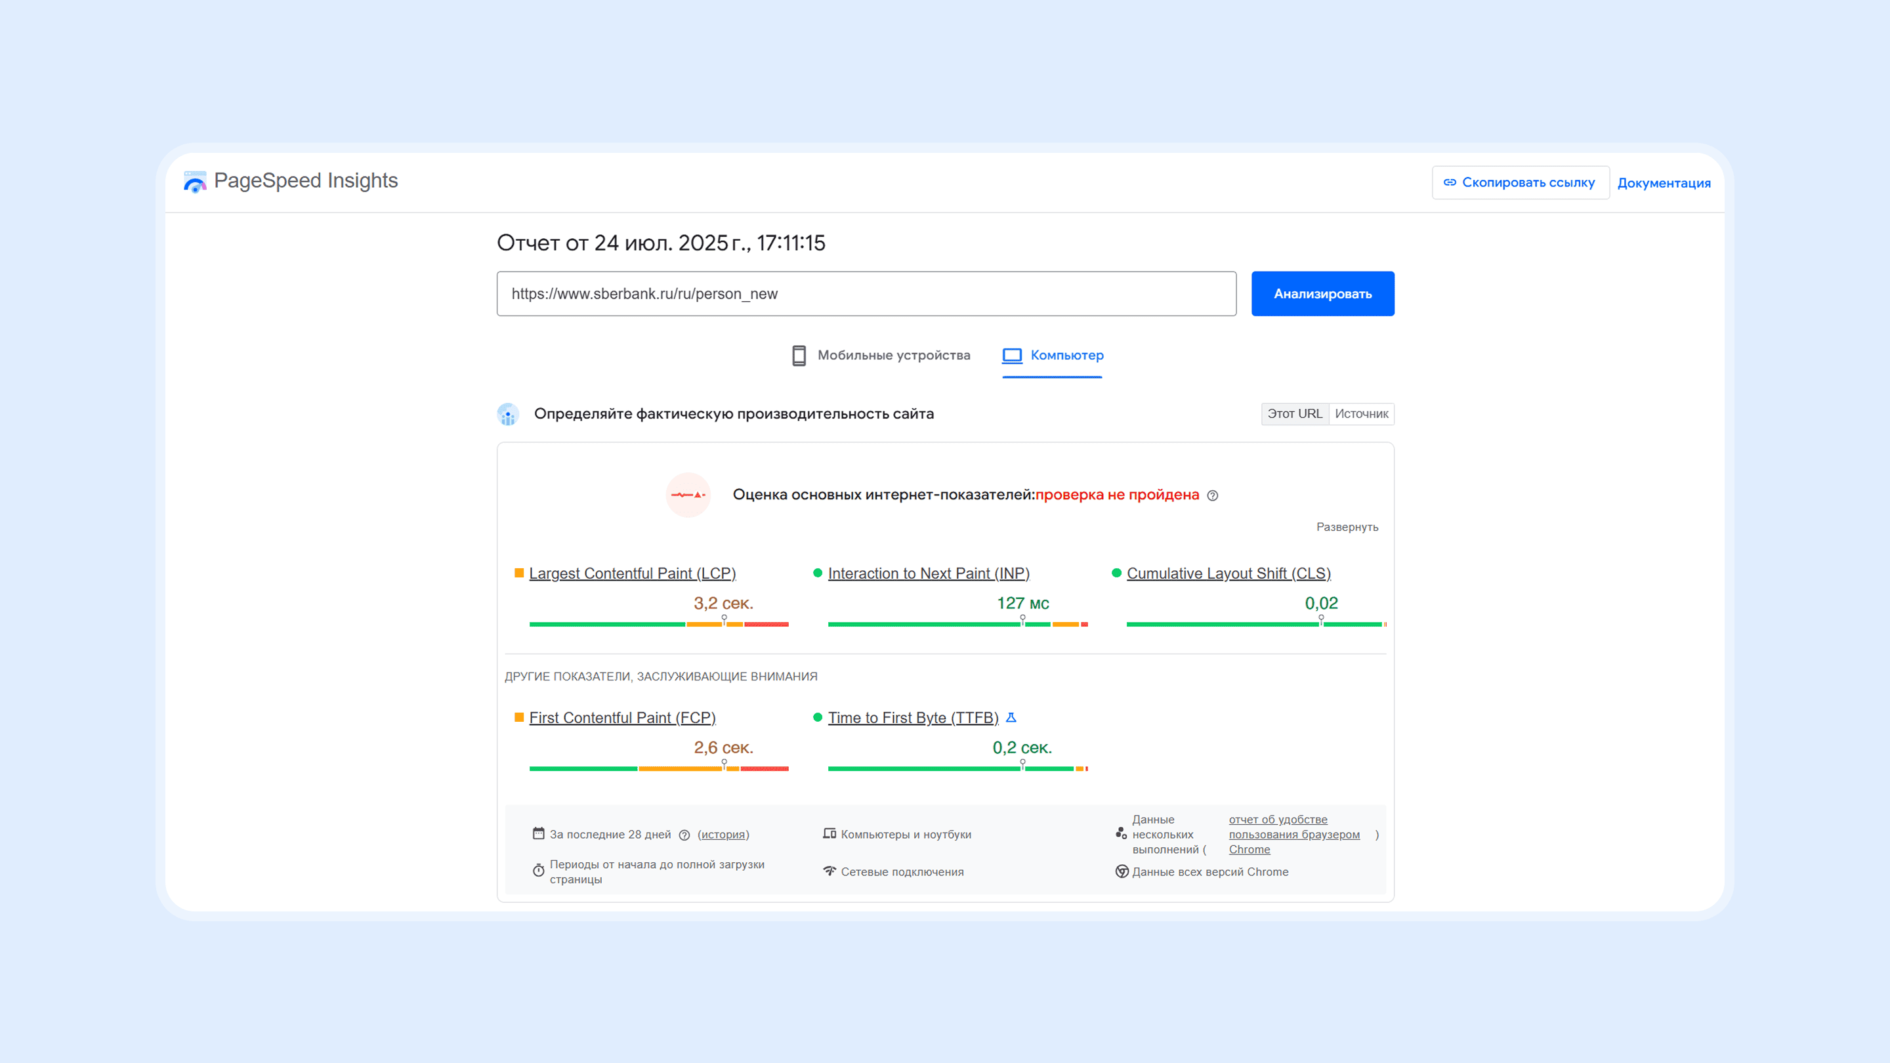Click the TTFB value 0,2 сек.
The image size is (1890, 1063).
[1022, 747]
